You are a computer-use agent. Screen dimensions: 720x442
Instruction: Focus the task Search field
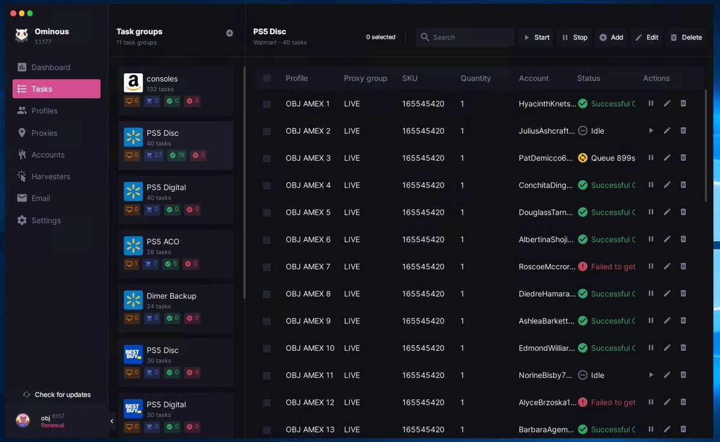pyautogui.click(x=465, y=37)
